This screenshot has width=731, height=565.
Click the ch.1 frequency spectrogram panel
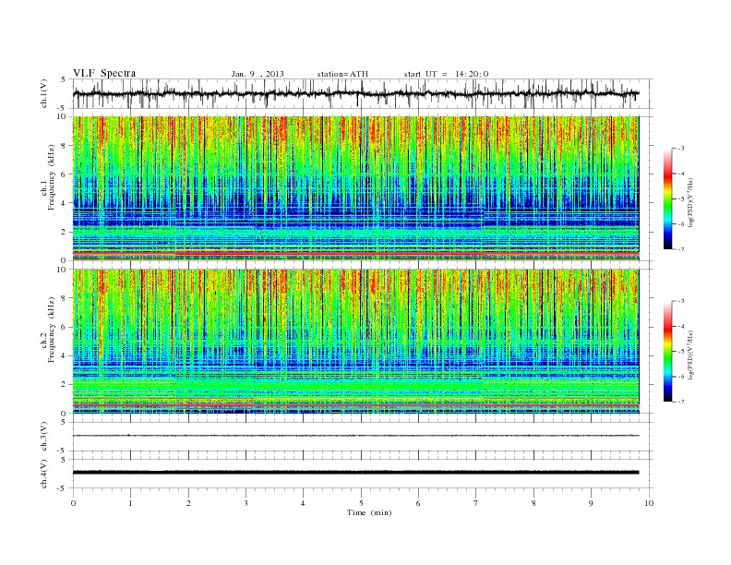pyautogui.click(x=356, y=188)
